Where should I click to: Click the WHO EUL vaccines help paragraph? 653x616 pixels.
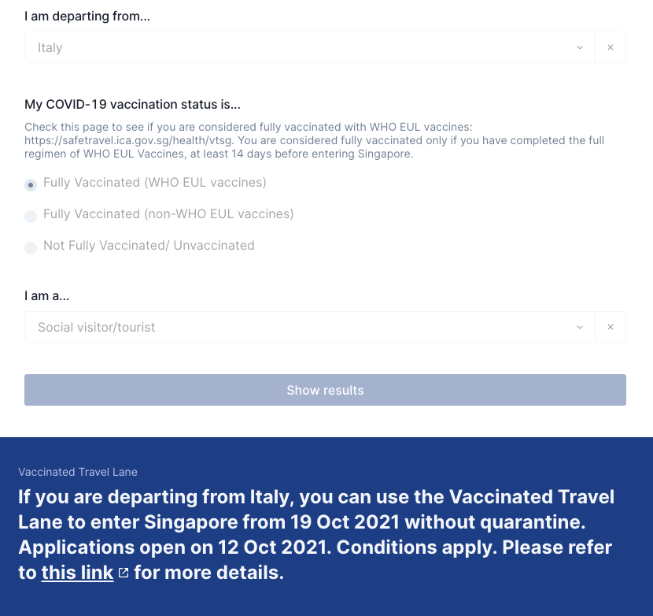(x=315, y=140)
